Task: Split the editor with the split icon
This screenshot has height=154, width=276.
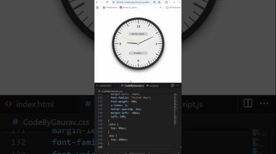Action: tap(173, 85)
